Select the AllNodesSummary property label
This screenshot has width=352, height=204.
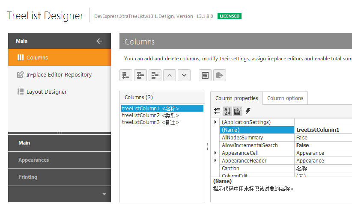(x=257, y=137)
